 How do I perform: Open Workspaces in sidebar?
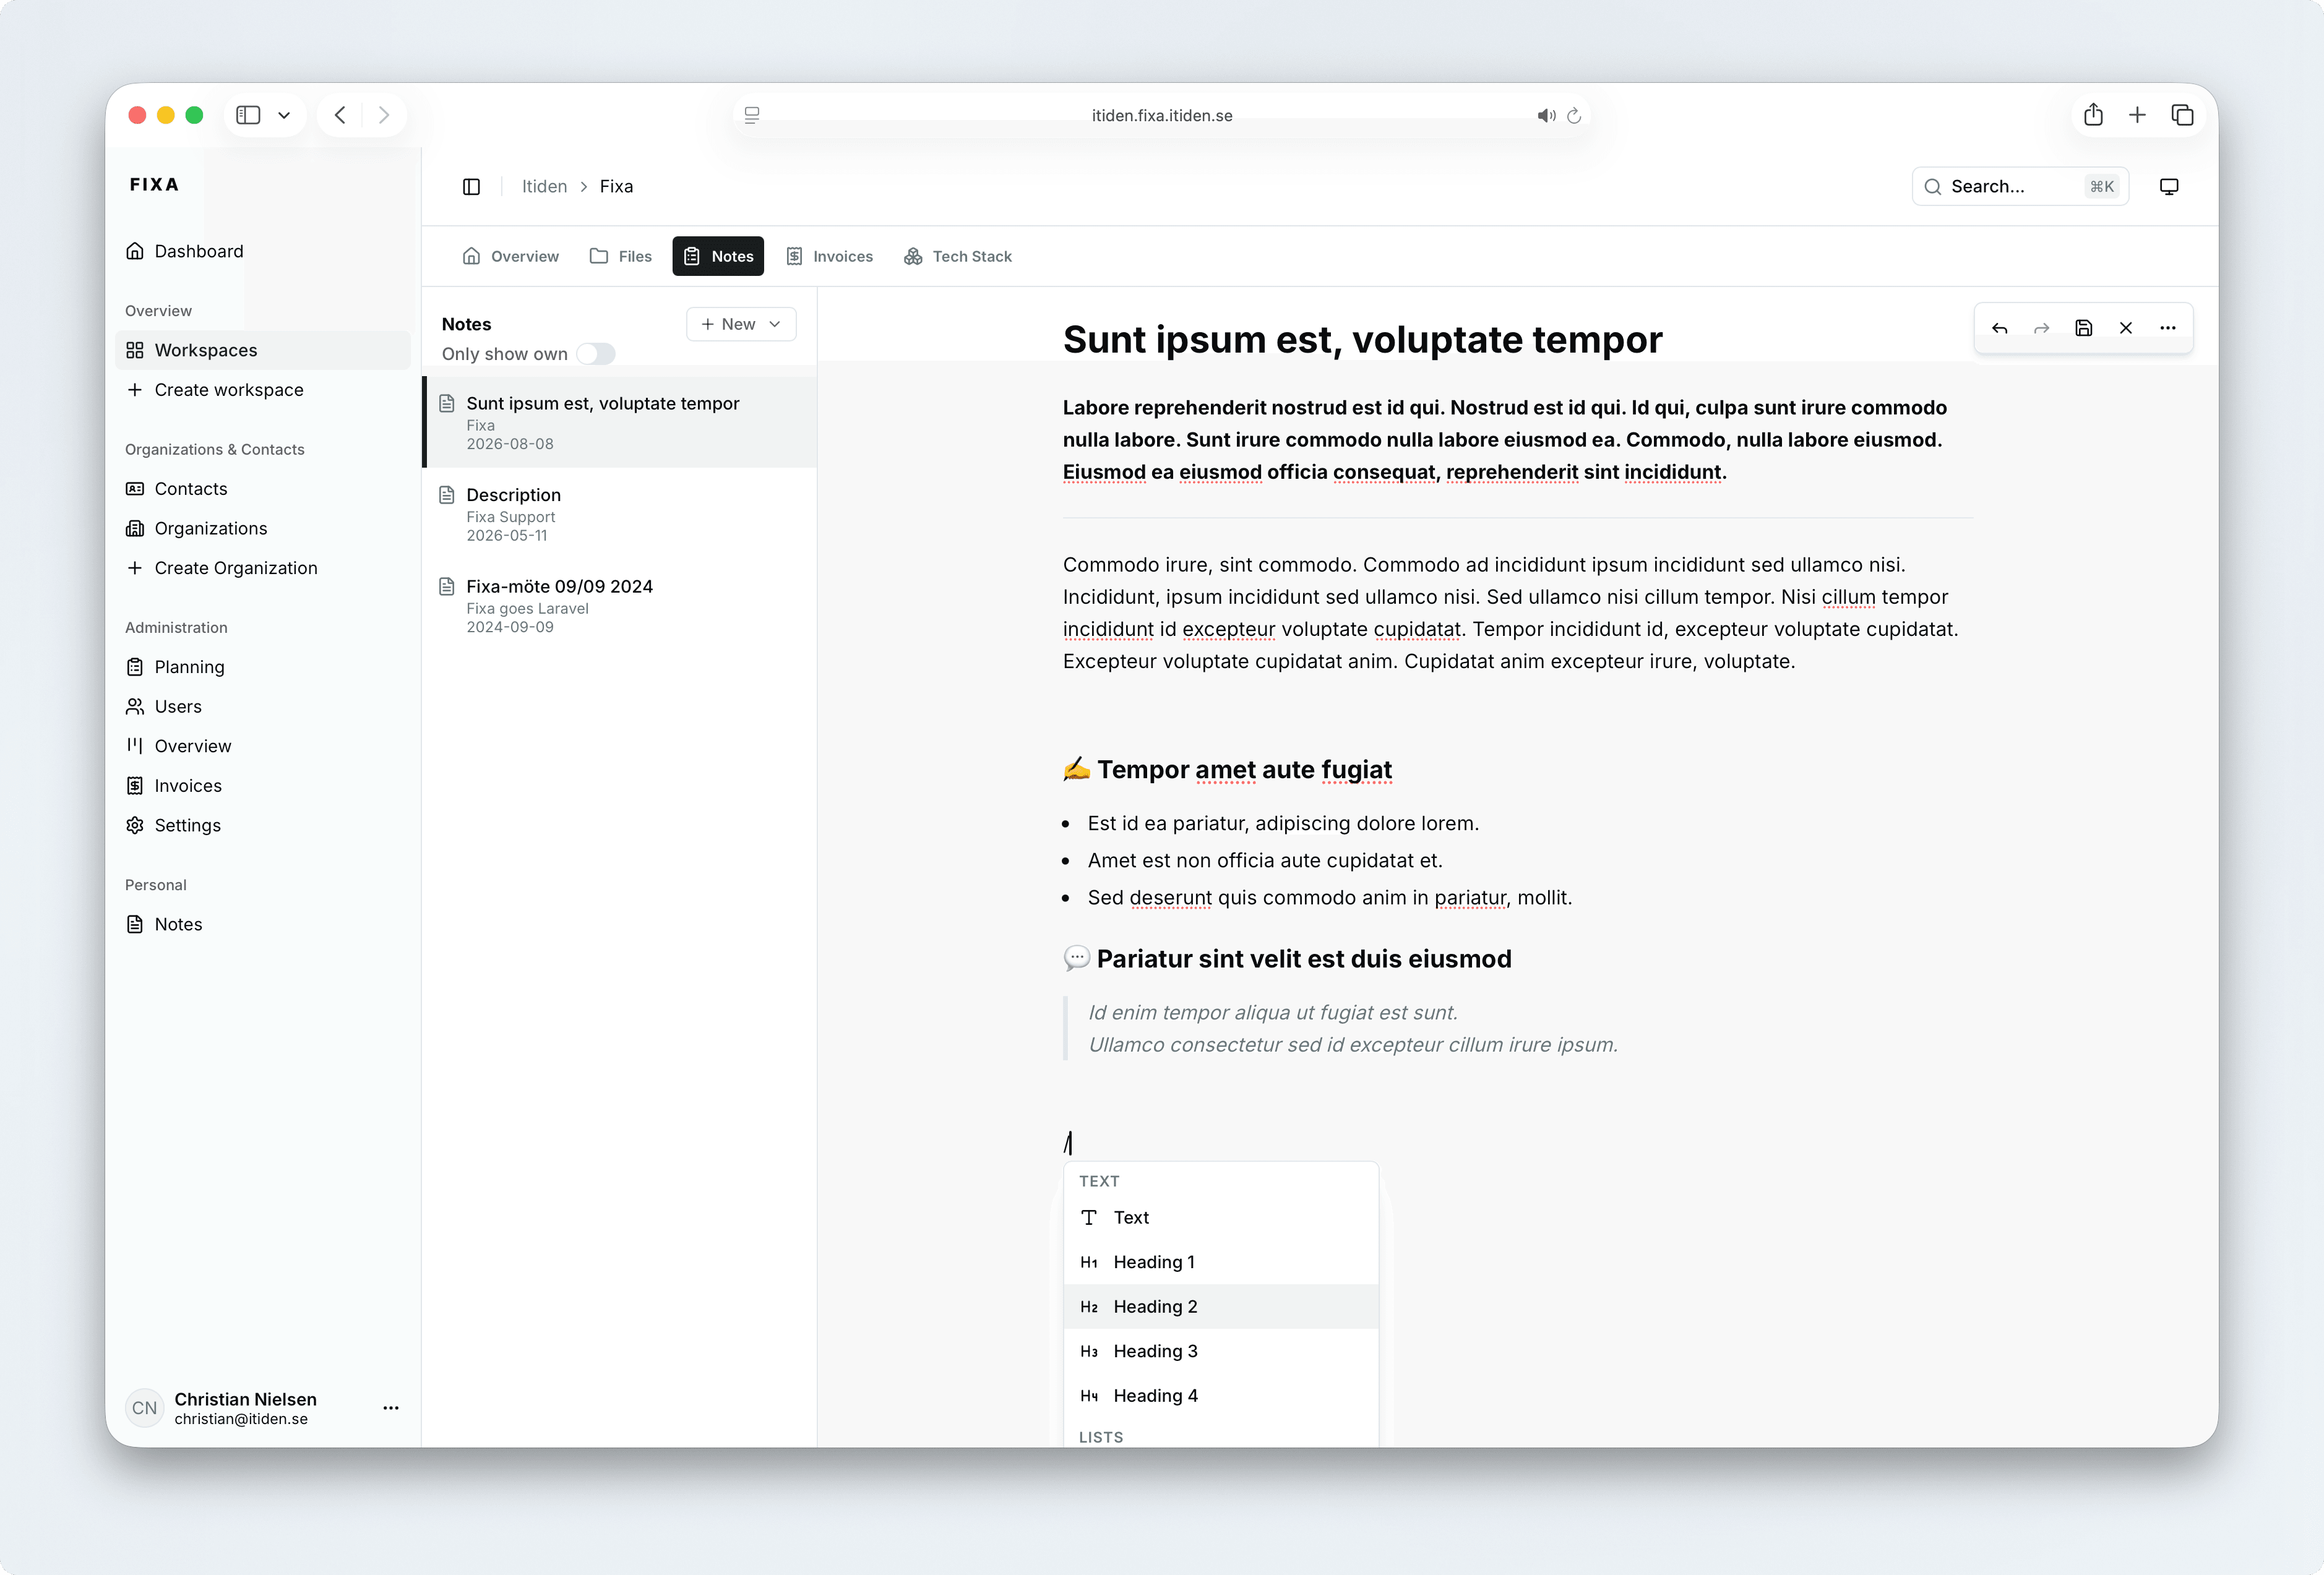pos(263,350)
